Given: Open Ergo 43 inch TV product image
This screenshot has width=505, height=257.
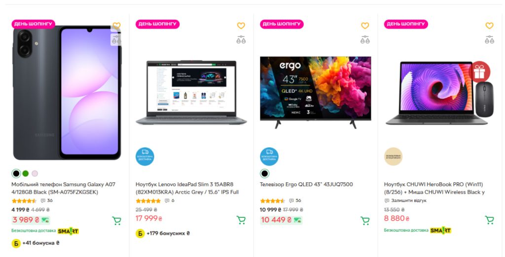Looking at the screenshot, I should tap(315, 92).
